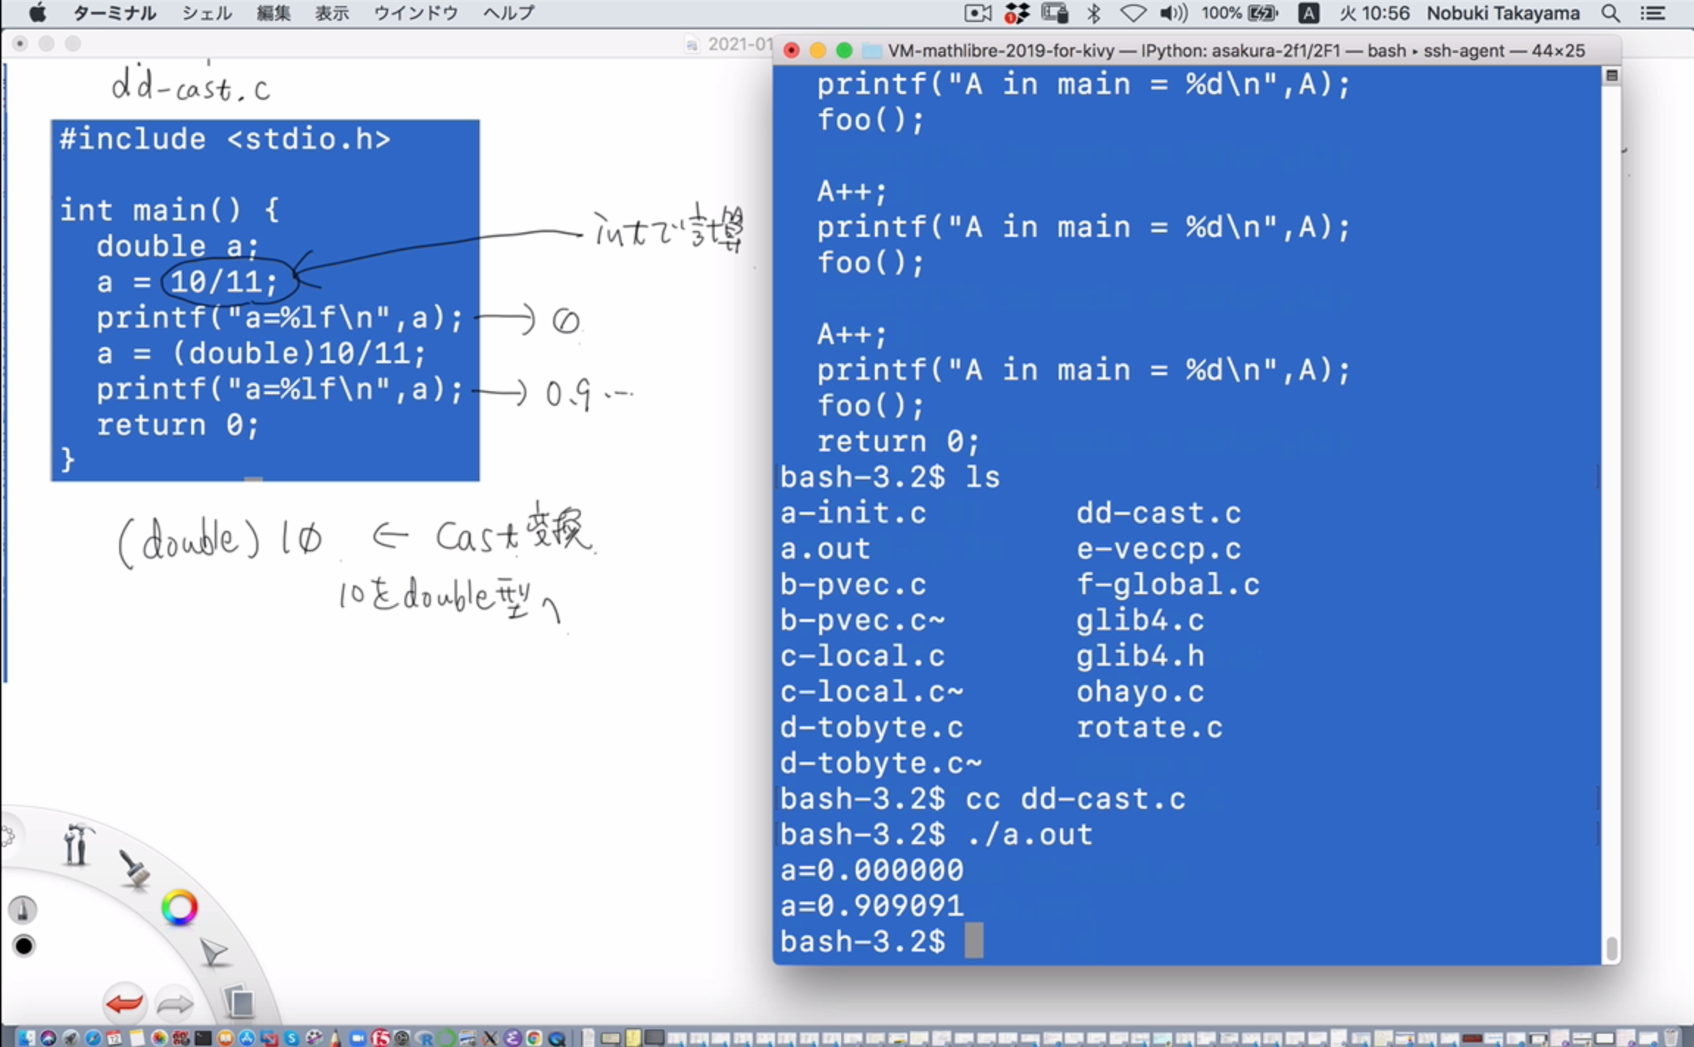This screenshot has height=1047, width=1694.
Task: Open the Nobuki Takayama user menu
Action: click(x=1503, y=12)
